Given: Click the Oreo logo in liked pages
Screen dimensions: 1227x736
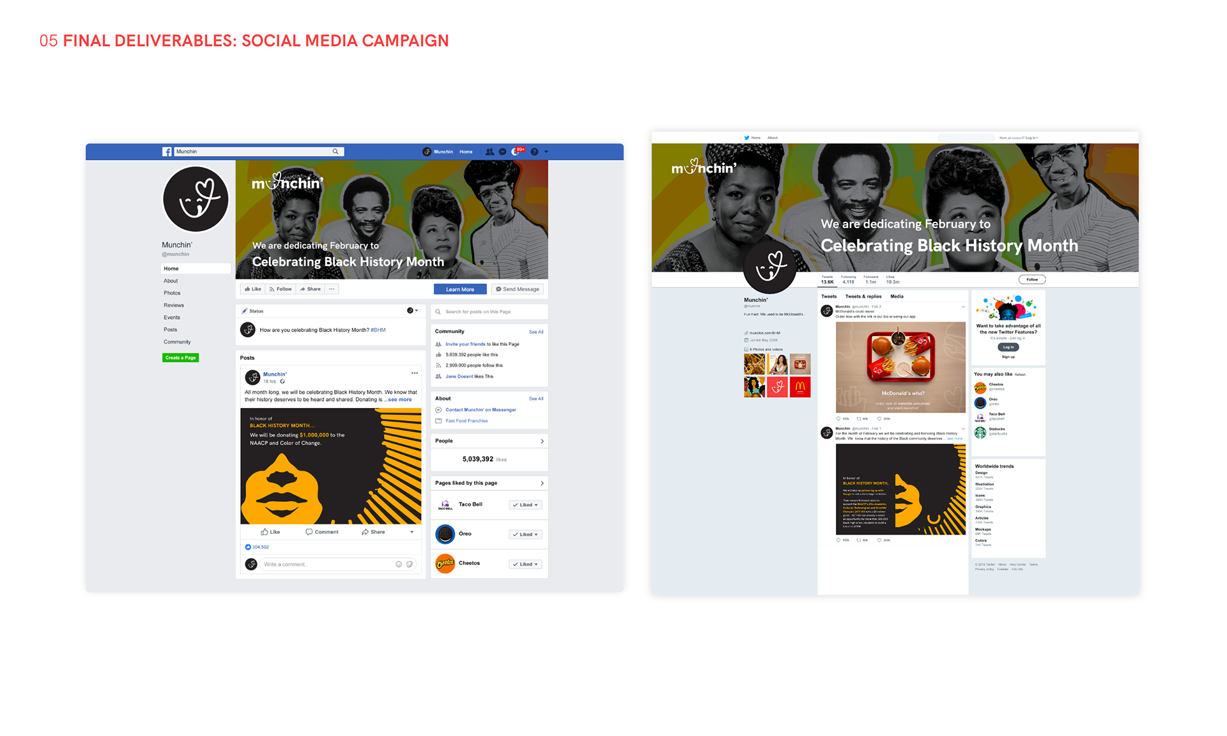Looking at the screenshot, I should 445,533.
